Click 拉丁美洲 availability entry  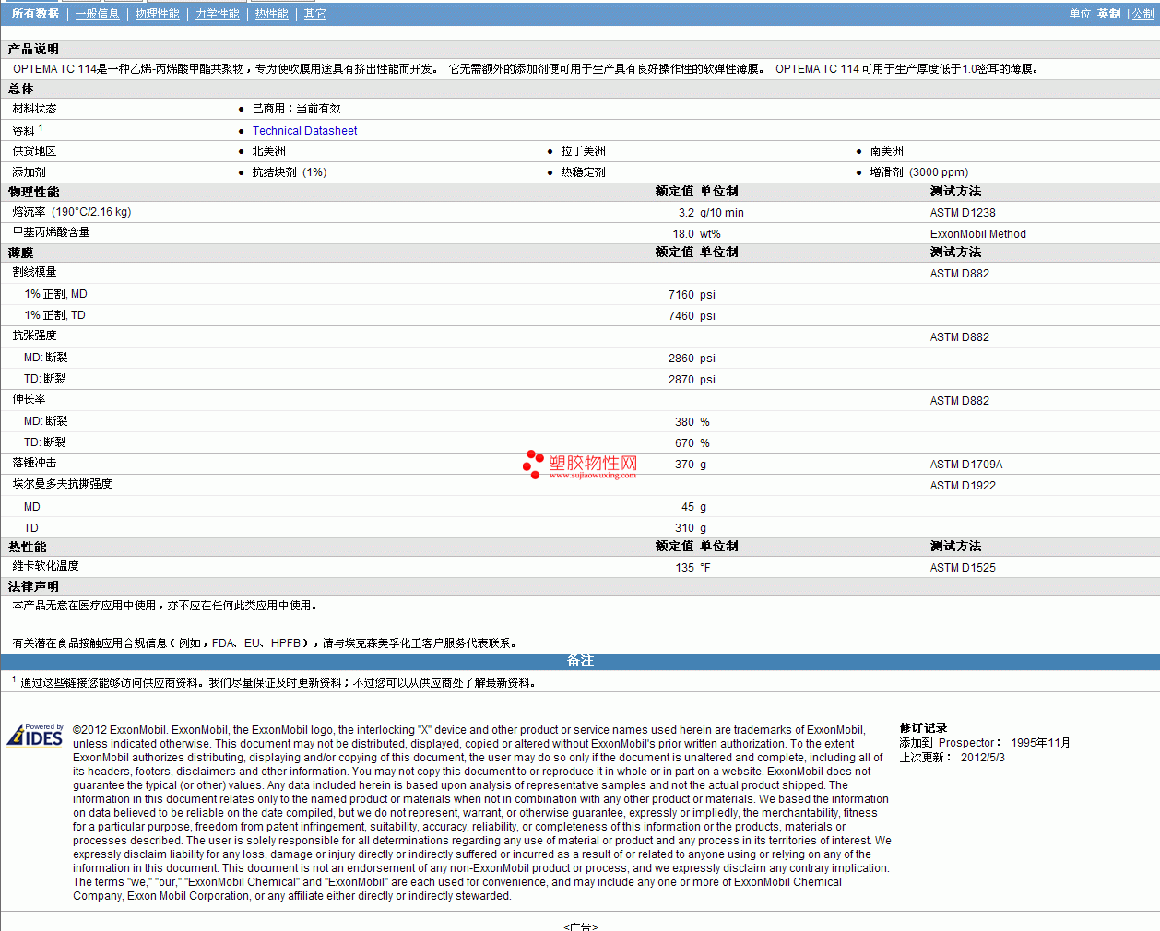click(x=584, y=151)
